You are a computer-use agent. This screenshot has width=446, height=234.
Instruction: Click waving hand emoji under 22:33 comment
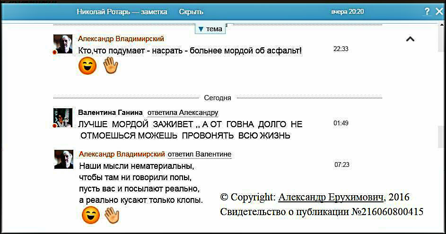click(x=110, y=66)
